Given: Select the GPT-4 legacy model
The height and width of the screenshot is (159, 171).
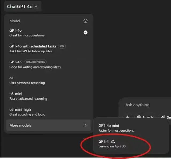Looking at the screenshot, I should click(x=104, y=144).
